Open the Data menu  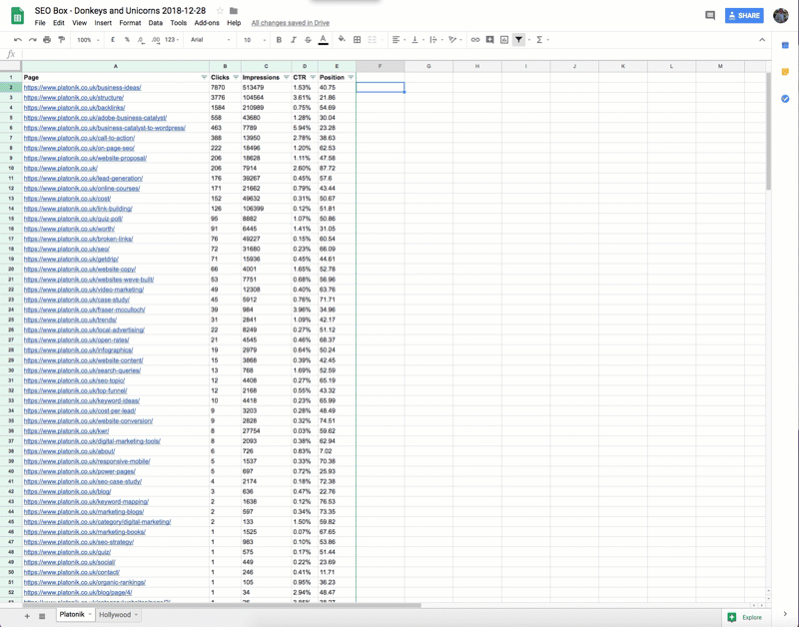pyautogui.click(x=155, y=22)
